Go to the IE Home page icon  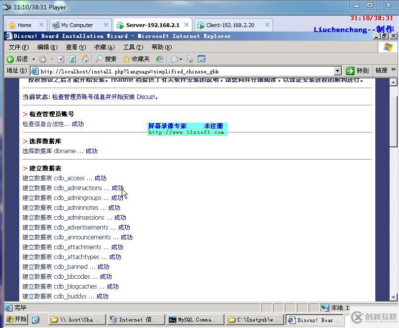click(x=85, y=59)
